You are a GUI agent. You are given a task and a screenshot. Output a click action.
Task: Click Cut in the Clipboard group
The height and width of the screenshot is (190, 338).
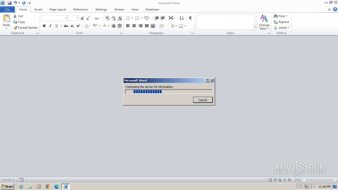point(18,16)
